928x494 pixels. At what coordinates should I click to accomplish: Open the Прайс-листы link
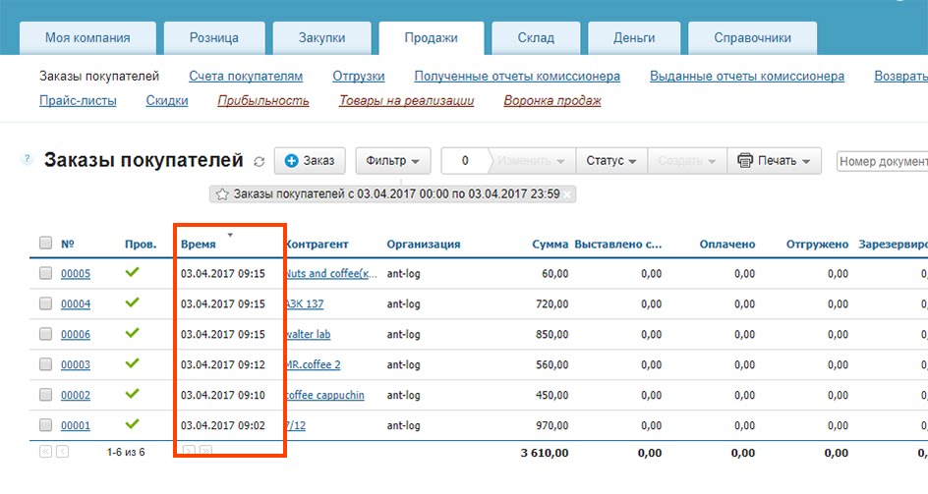point(78,100)
